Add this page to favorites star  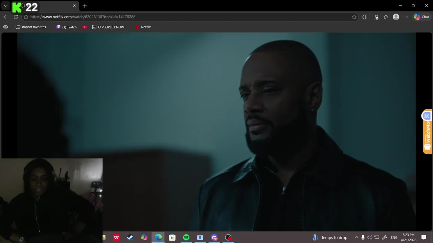click(354, 17)
